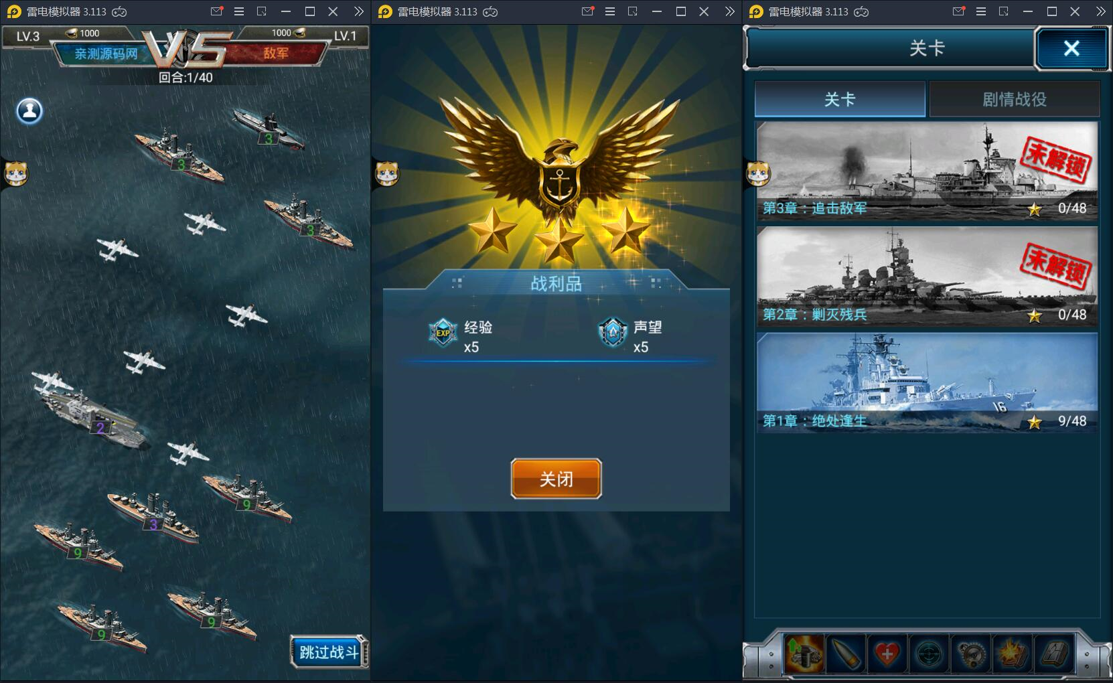
Task: Open locked Chapter 3 追击敌军 stage
Action: point(927,171)
